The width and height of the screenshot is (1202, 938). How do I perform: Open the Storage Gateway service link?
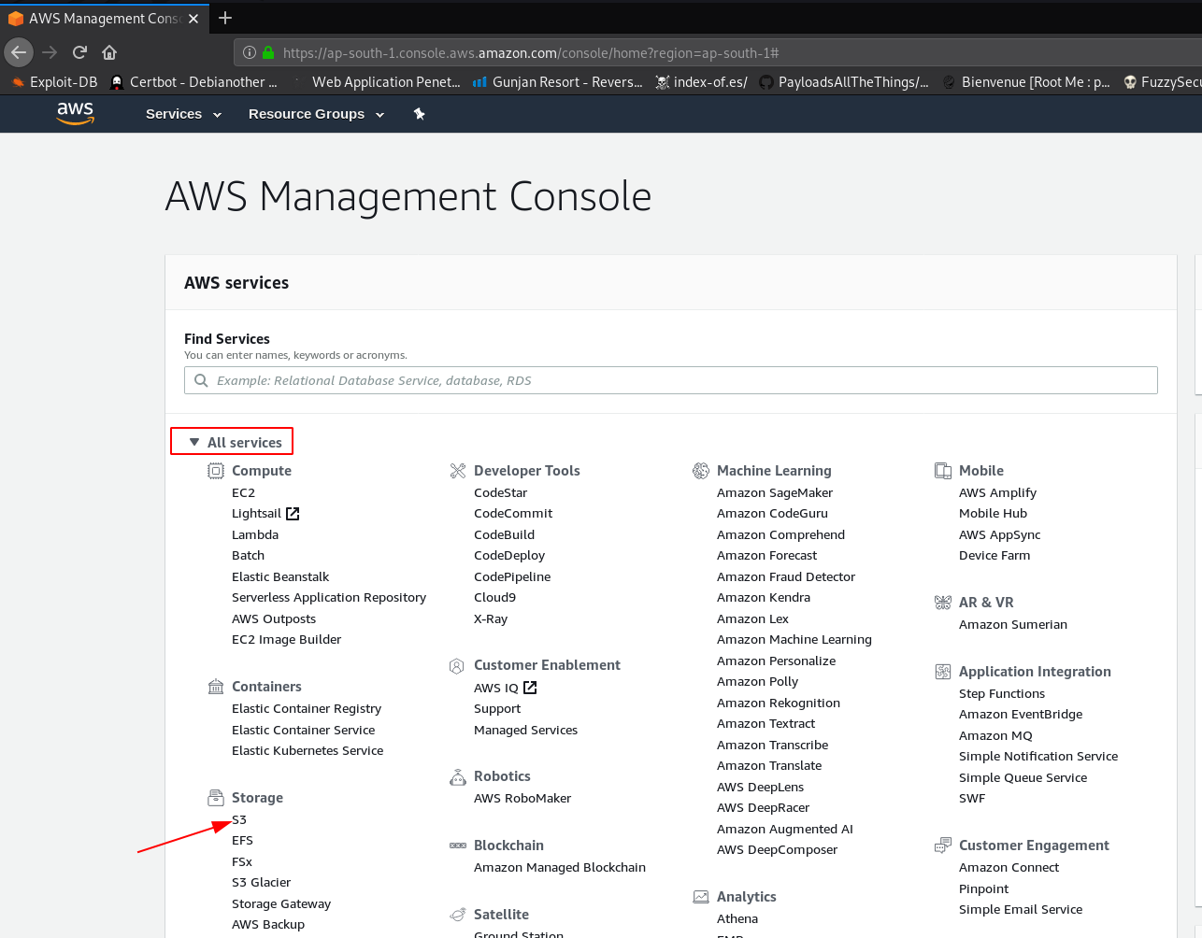tap(281, 904)
